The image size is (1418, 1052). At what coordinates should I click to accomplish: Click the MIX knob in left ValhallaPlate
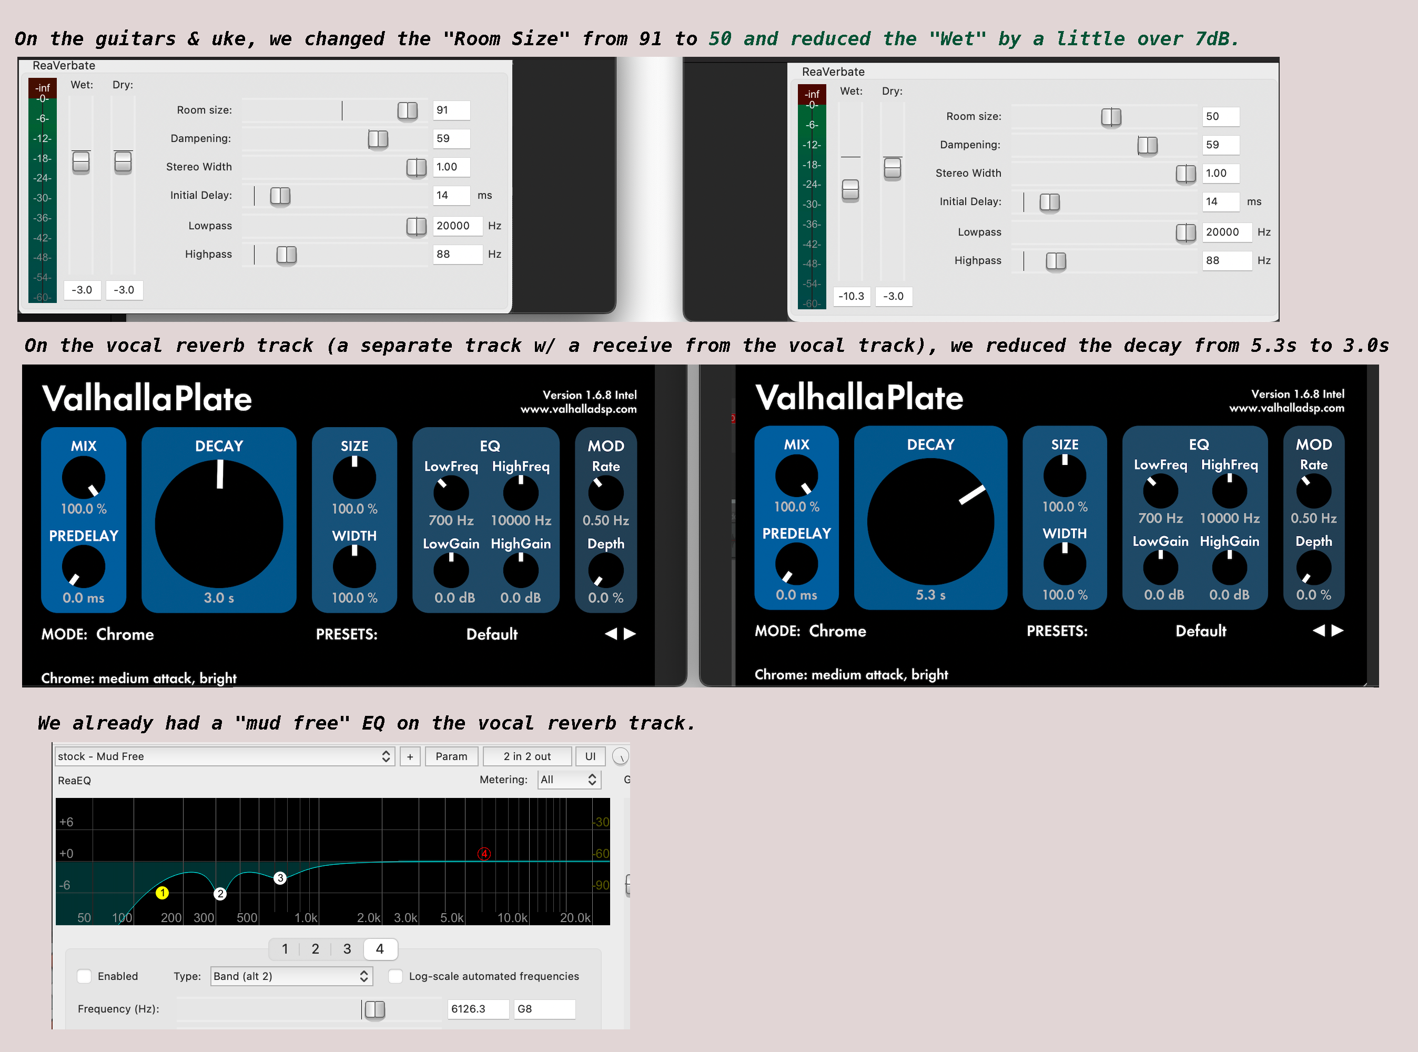[x=84, y=477]
